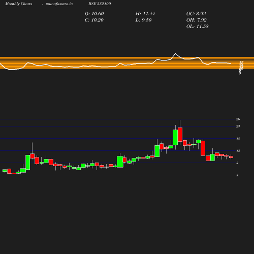This screenshot has width=254, height=254.
Task: Select the high value "H: 11.44"
Action: [x=145, y=14]
